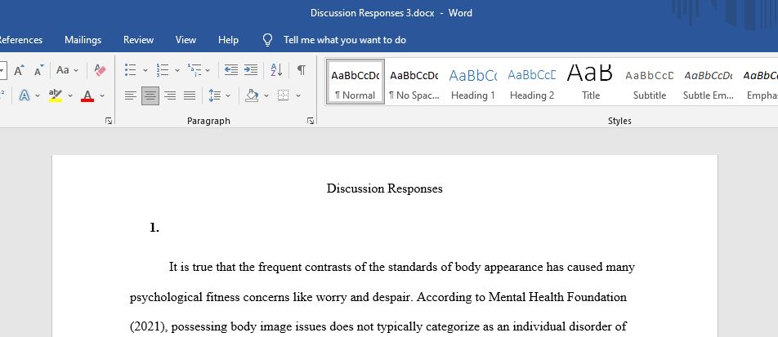Decrease font size with Shrink Font

pyautogui.click(x=38, y=70)
